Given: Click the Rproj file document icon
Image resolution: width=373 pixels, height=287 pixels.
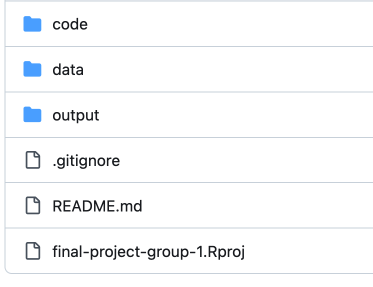Looking at the screenshot, I should [32, 251].
